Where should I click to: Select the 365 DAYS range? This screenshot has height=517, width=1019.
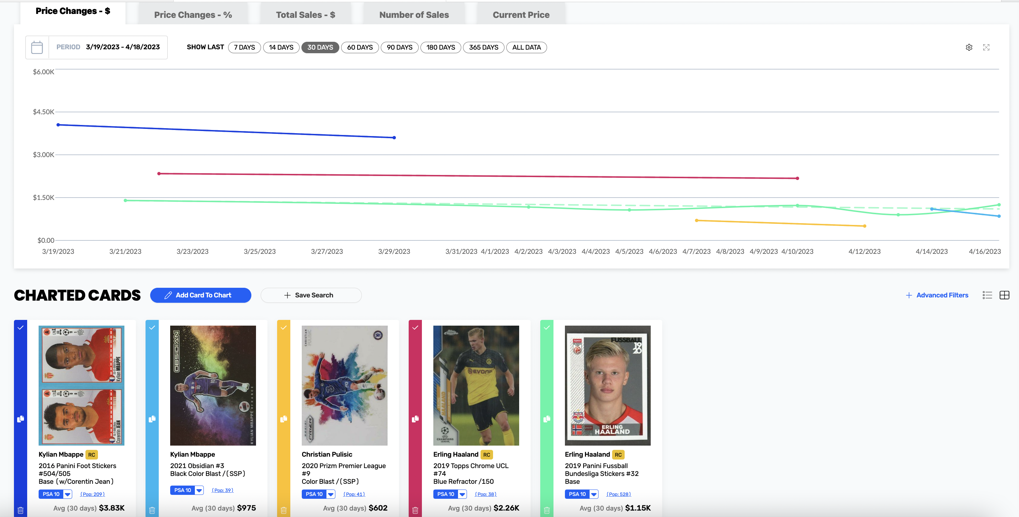click(483, 47)
